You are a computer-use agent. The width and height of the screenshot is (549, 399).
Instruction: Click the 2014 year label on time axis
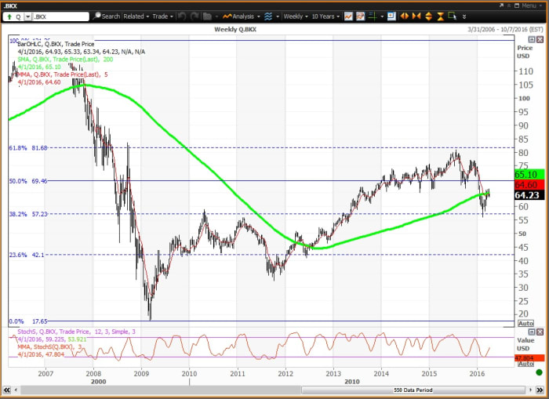(x=381, y=373)
